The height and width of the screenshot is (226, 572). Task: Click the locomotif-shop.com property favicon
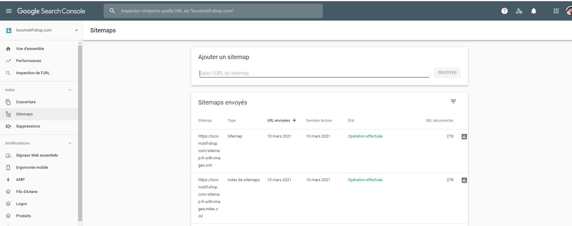(9, 30)
